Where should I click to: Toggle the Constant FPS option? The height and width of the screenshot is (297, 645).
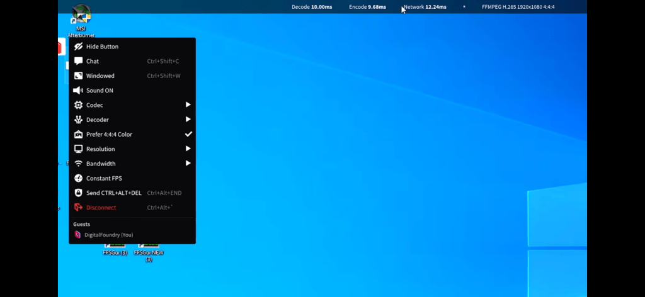[x=132, y=178]
